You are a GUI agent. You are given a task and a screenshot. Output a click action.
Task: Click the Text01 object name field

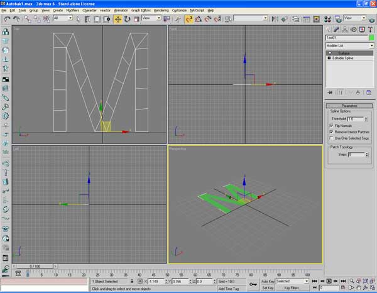click(x=346, y=38)
